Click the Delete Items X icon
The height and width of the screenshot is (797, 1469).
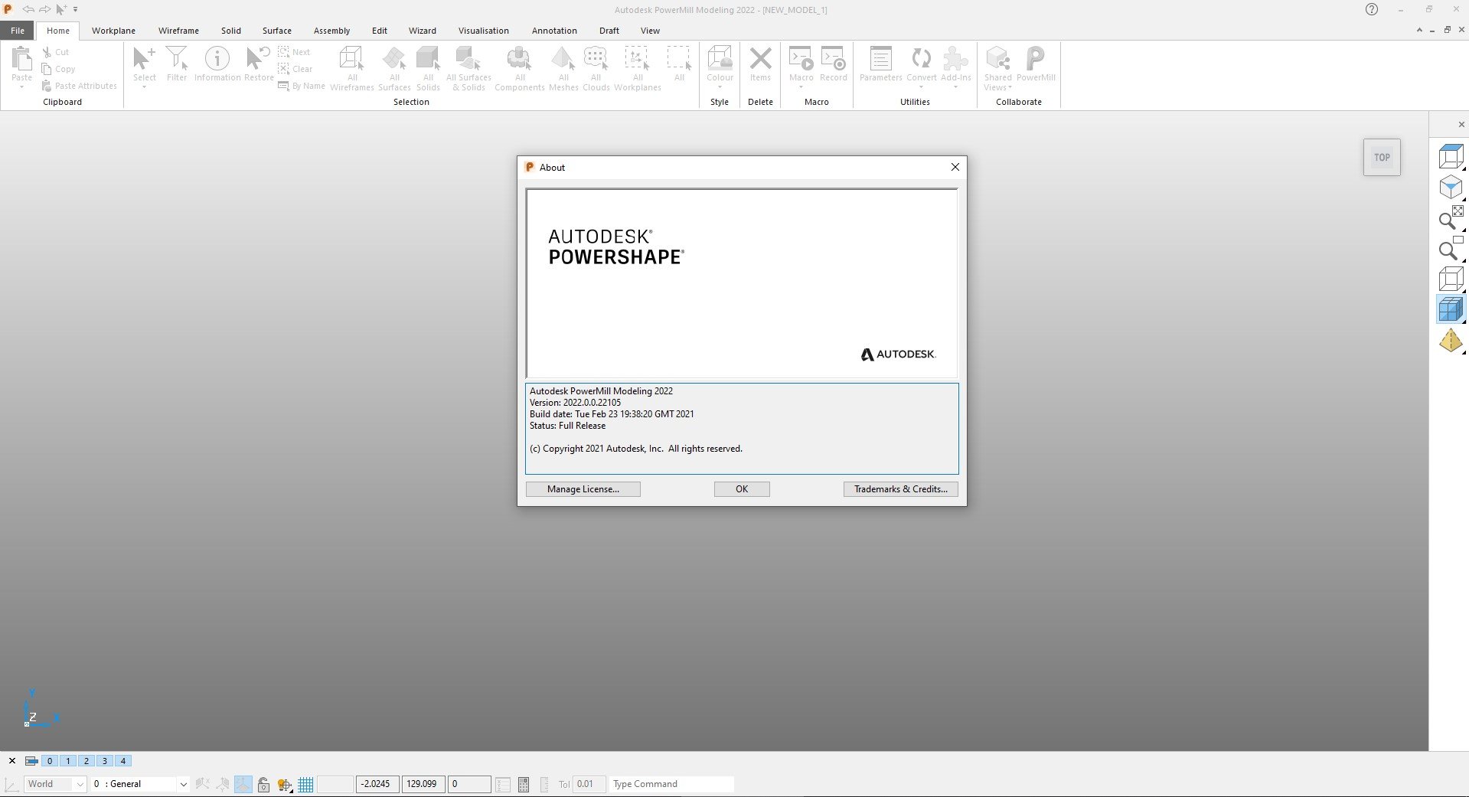point(760,59)
